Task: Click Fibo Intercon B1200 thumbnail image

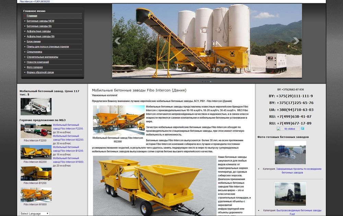Action: (x=36, y=174)
